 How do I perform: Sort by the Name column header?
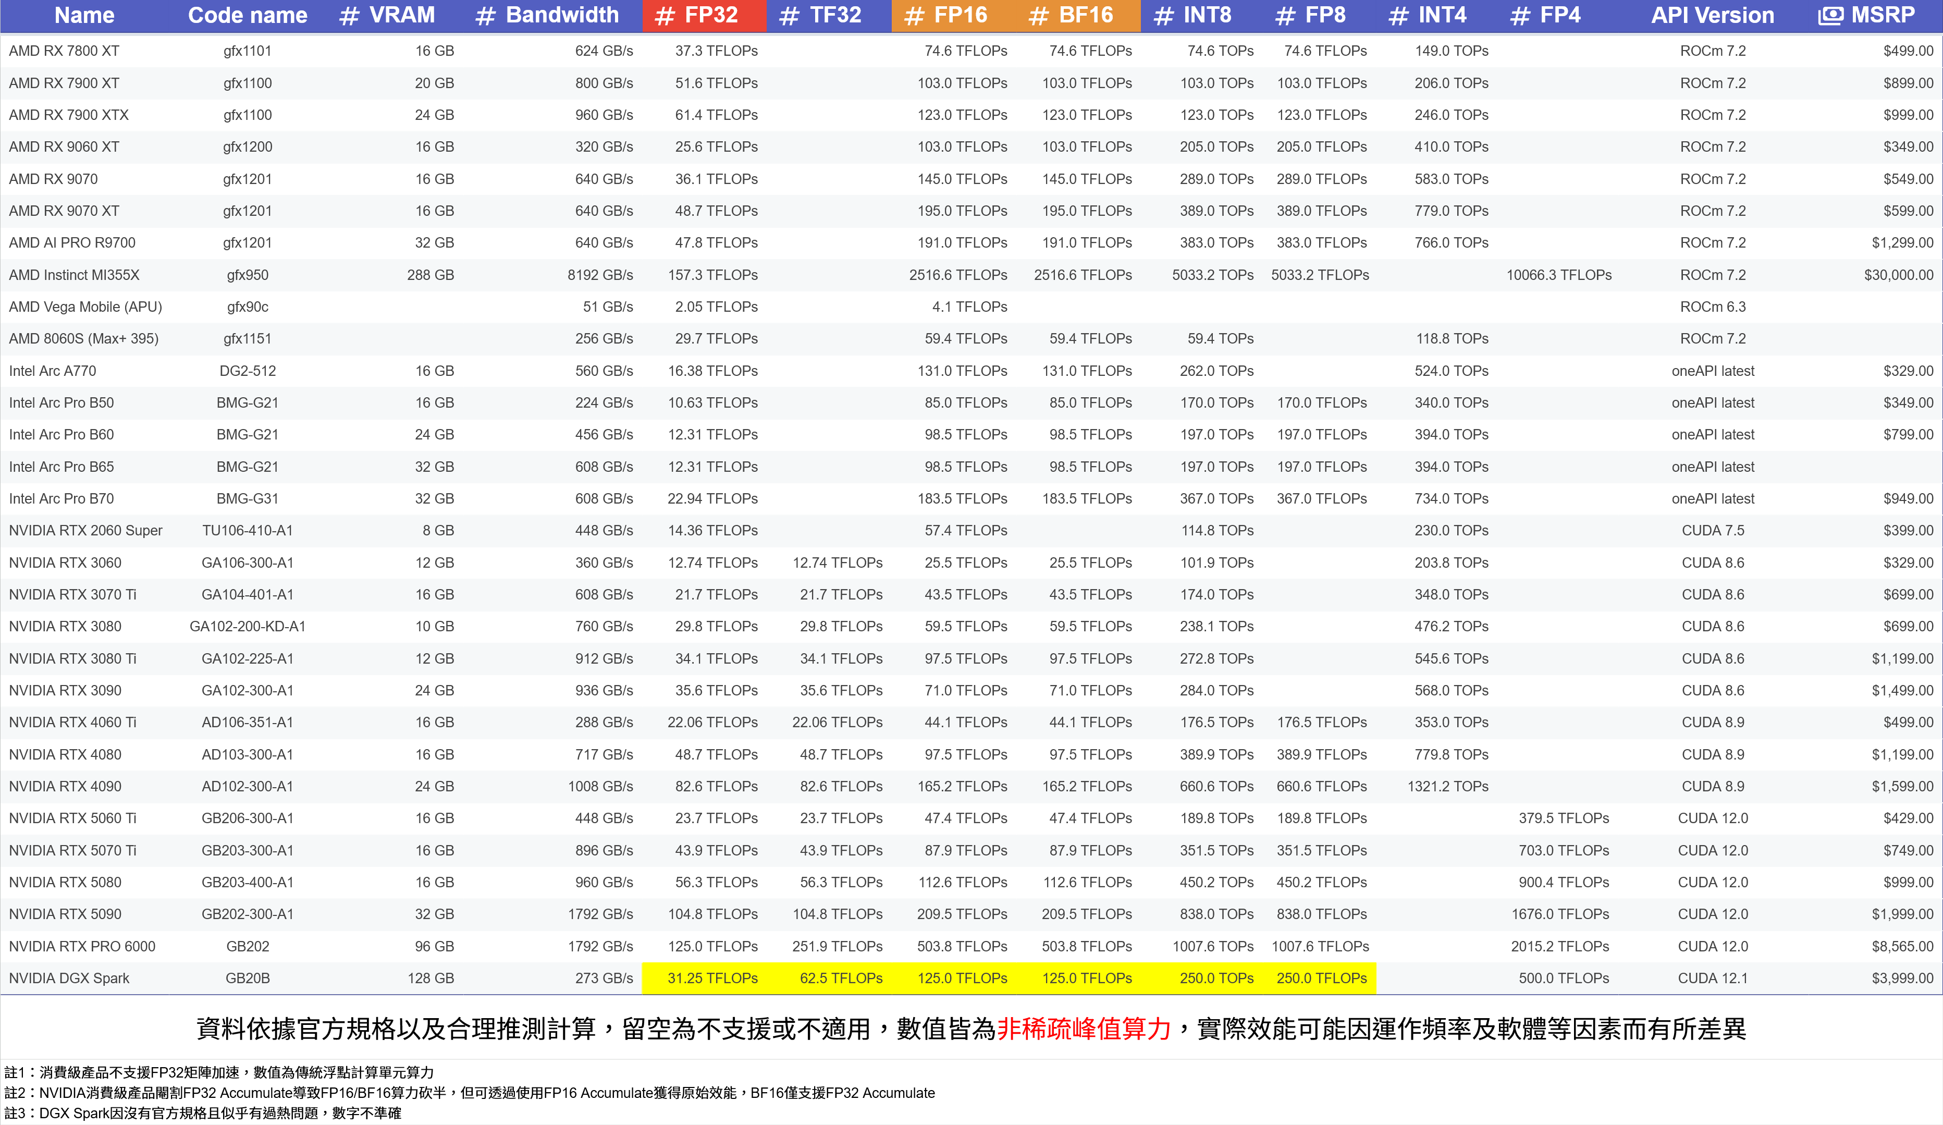pyautogui.click(x=84, y=16)
